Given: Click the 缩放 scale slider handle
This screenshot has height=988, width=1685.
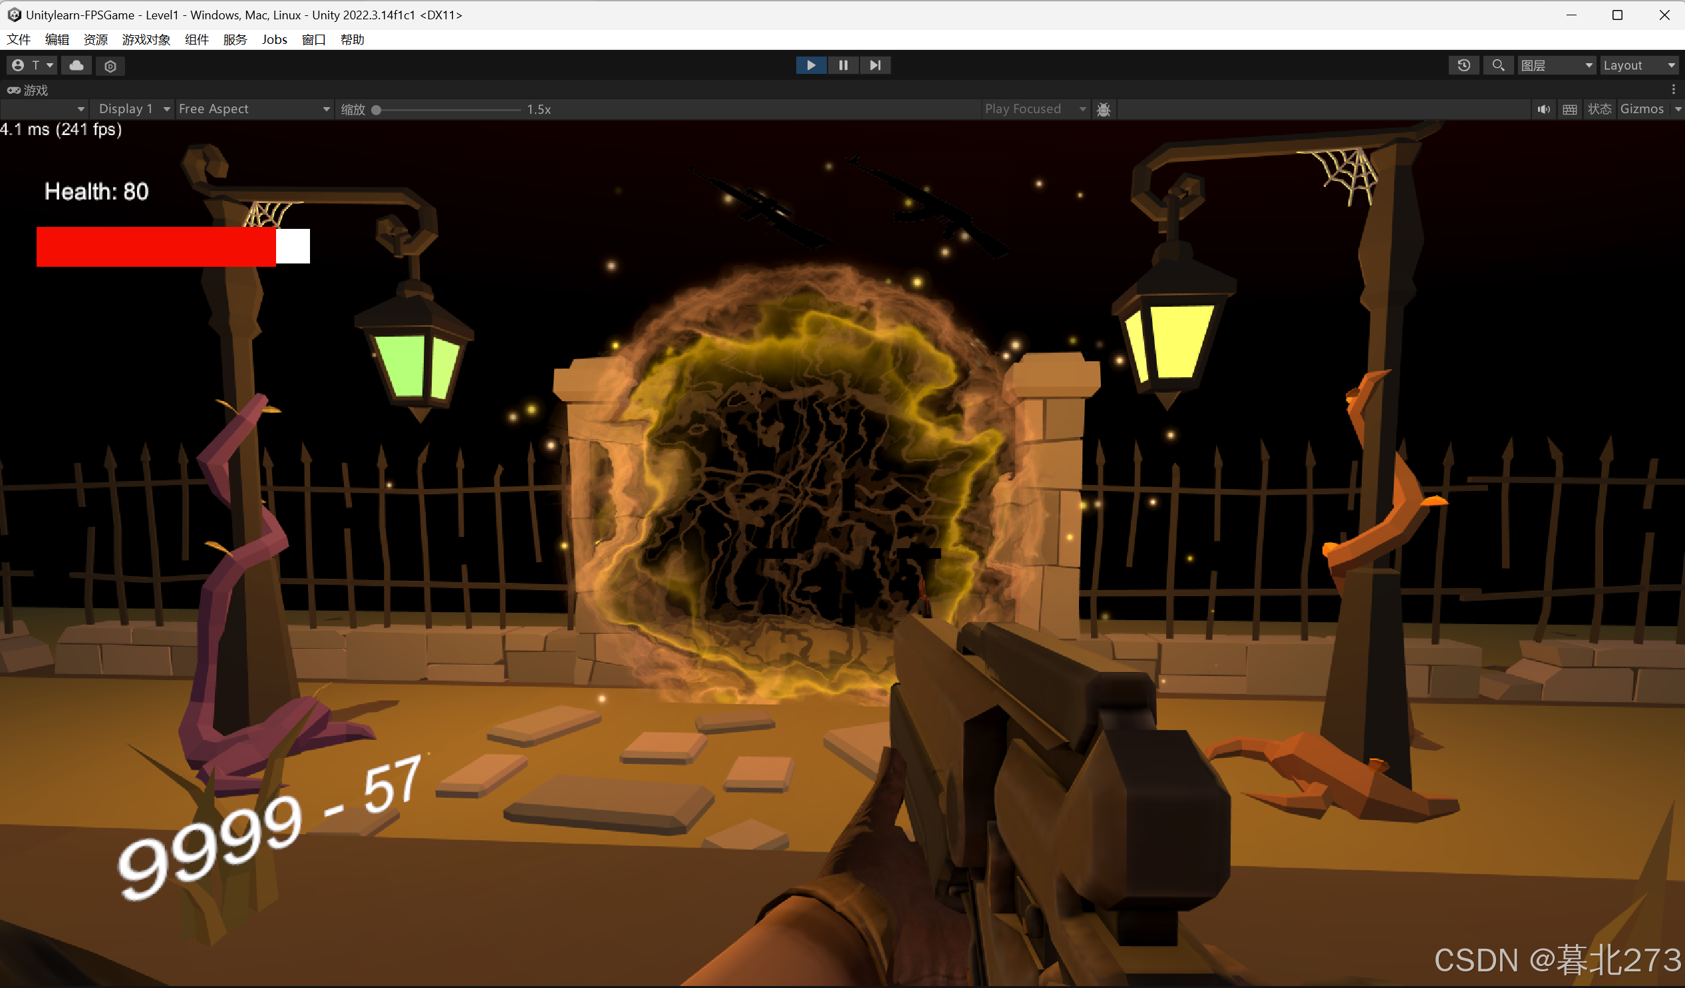Looking at the screenshot, I should pyautogui.click(x=377, y=110).
